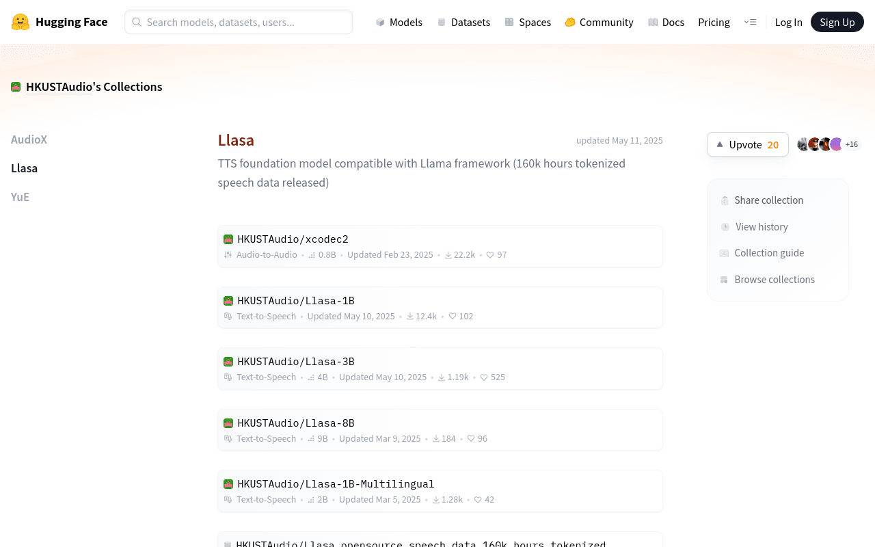
Task: Click the '4B' parameter size on Llasa-3B
Action: (323, 377)
